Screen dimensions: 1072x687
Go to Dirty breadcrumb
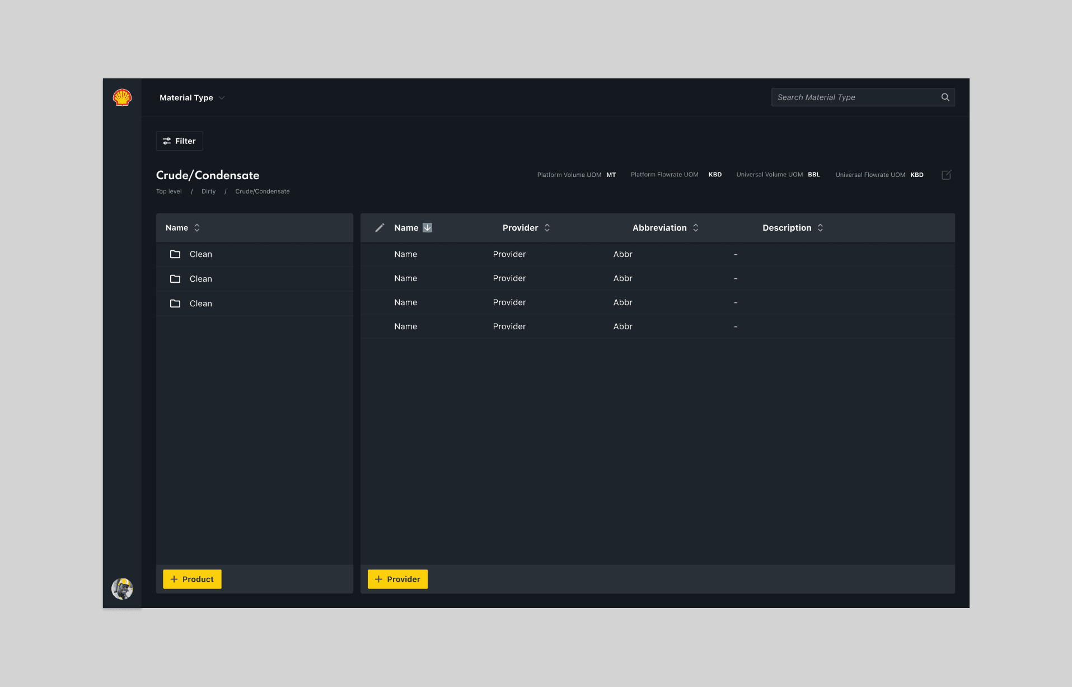click(x=209, y=191)
